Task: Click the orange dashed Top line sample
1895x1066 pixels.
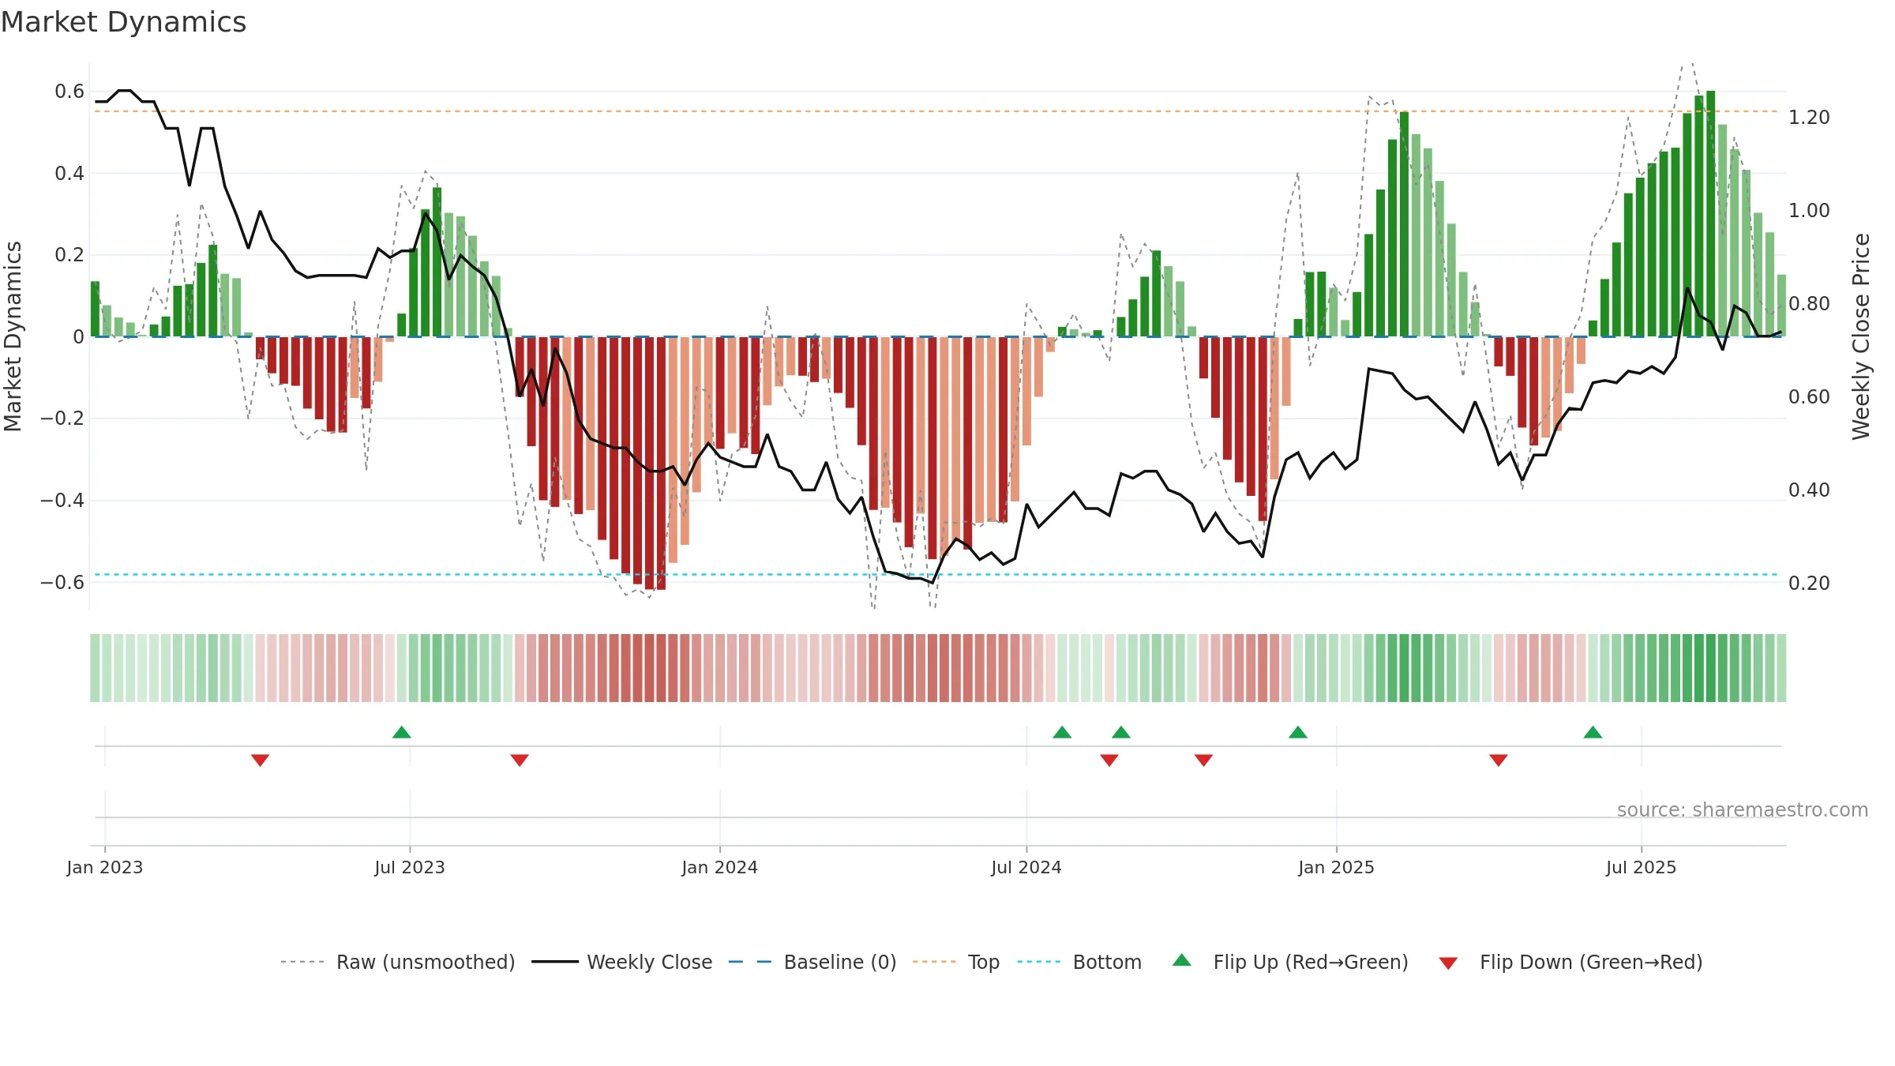Action: [x=934, y=962]
